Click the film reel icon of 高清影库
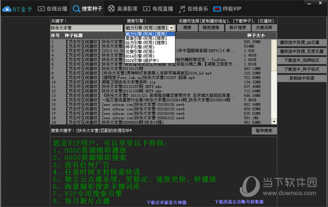 click(112, 9)
